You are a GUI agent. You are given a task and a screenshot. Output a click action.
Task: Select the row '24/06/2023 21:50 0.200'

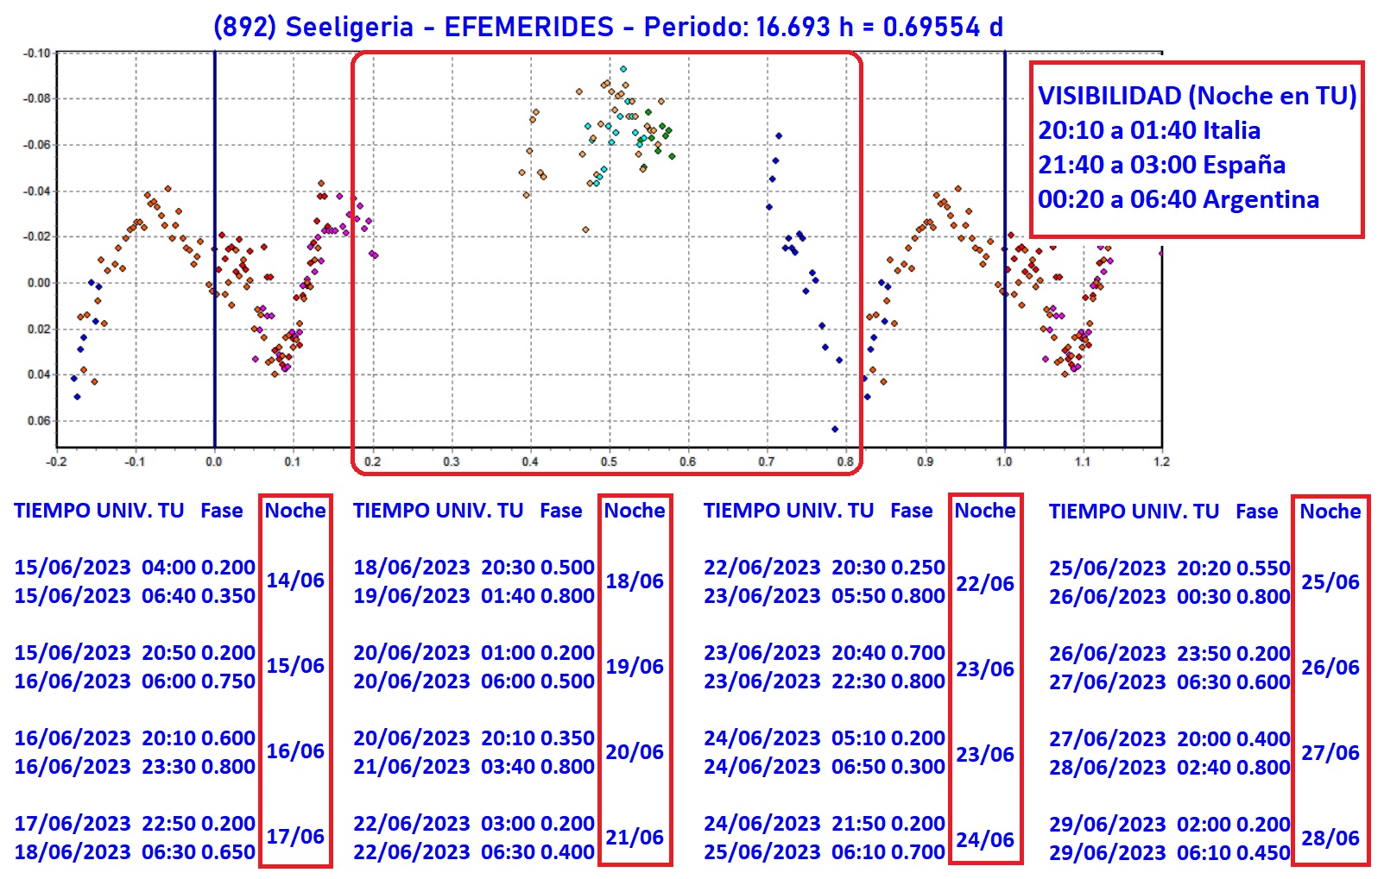pos(825,824)
